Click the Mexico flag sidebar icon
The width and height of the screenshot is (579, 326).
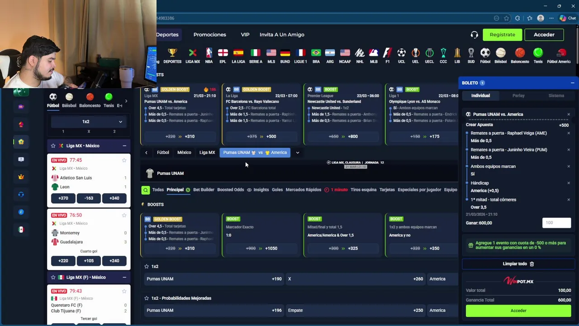[x=21, y=230]
